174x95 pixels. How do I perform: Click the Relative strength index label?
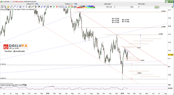[x=11, y=85]
